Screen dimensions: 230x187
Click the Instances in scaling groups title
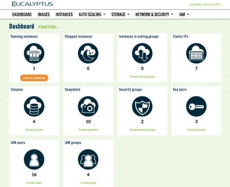click(138, 36)
